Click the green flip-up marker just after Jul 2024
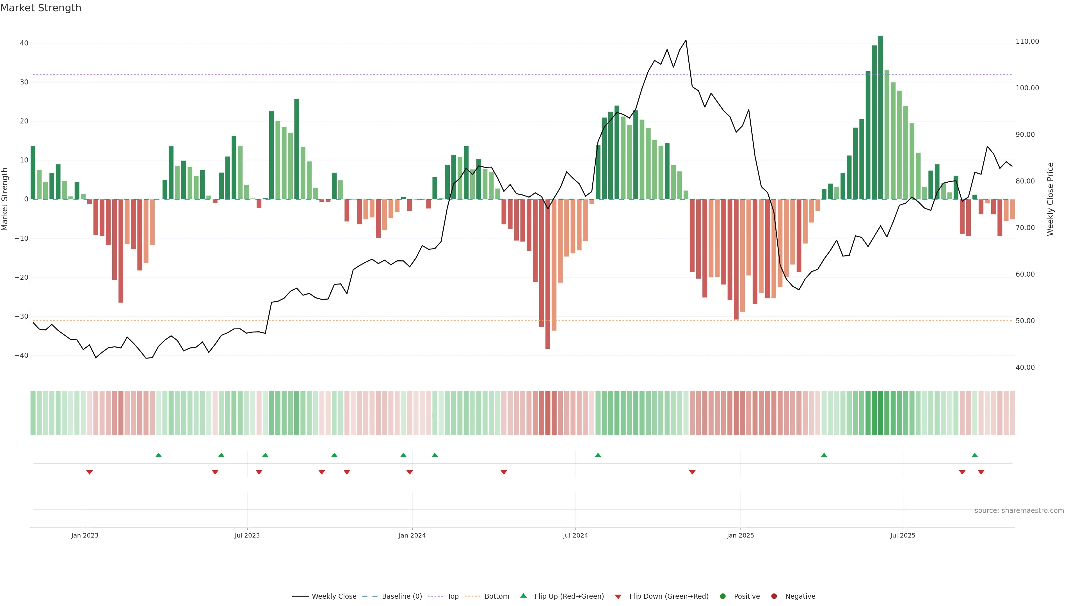 (x=598, y=455)
